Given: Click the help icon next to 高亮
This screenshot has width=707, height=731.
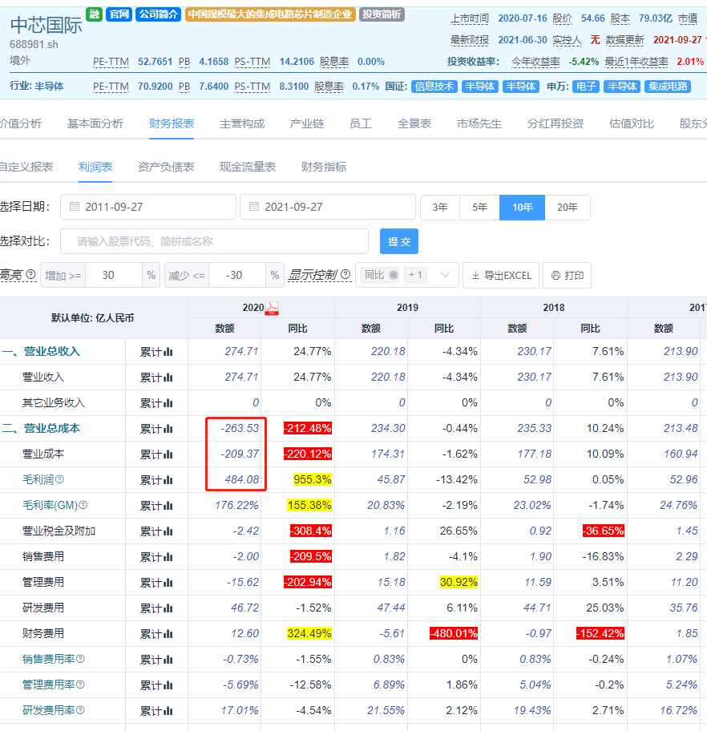Looking at the screenshot, I should pyautogui.click(x=30, y=275).
